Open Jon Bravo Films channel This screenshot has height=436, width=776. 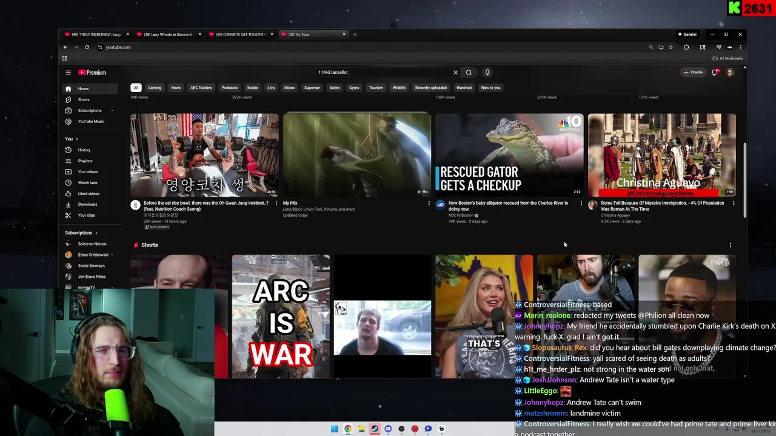click(x=90, y=277)
